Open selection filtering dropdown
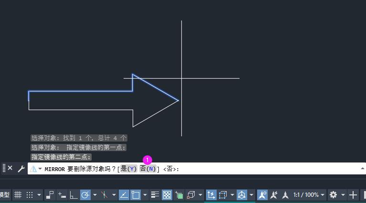The image size is (366, 203). (x=232, y=194)
